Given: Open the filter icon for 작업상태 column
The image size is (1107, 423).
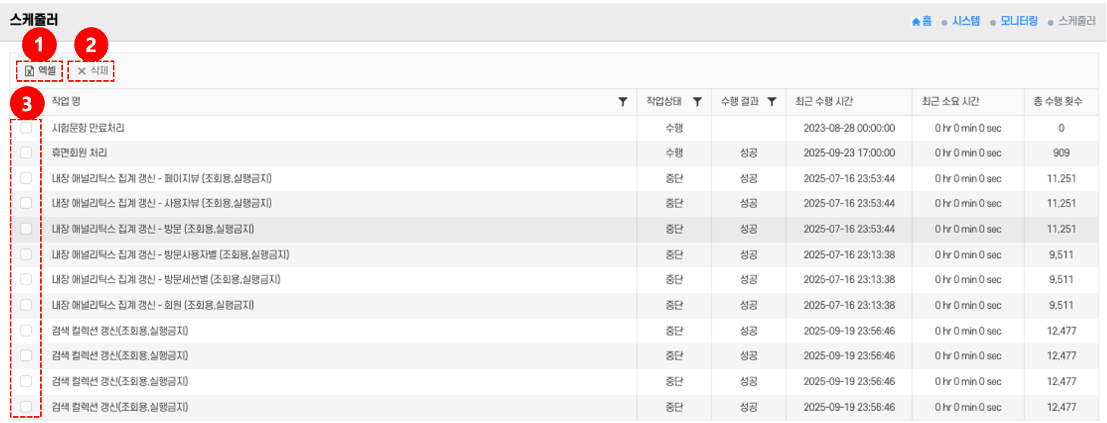Looking at the screenshot, I should [x=697, y=102].
